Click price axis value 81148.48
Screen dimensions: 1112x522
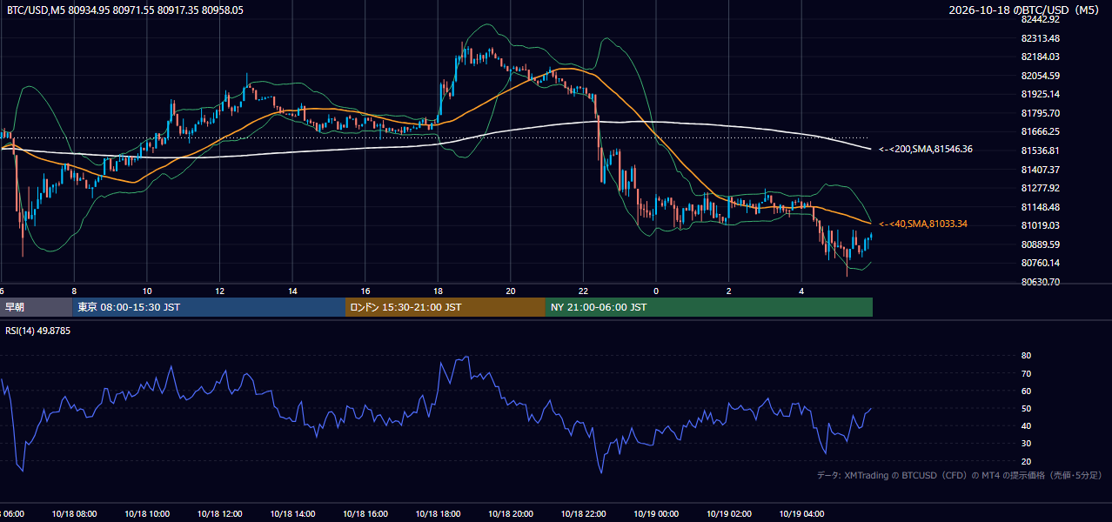coord(1040,207)
